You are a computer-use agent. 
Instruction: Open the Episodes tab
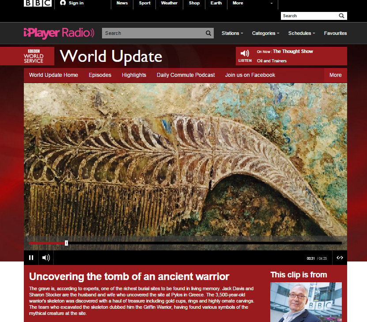click(x=100, y=75)
